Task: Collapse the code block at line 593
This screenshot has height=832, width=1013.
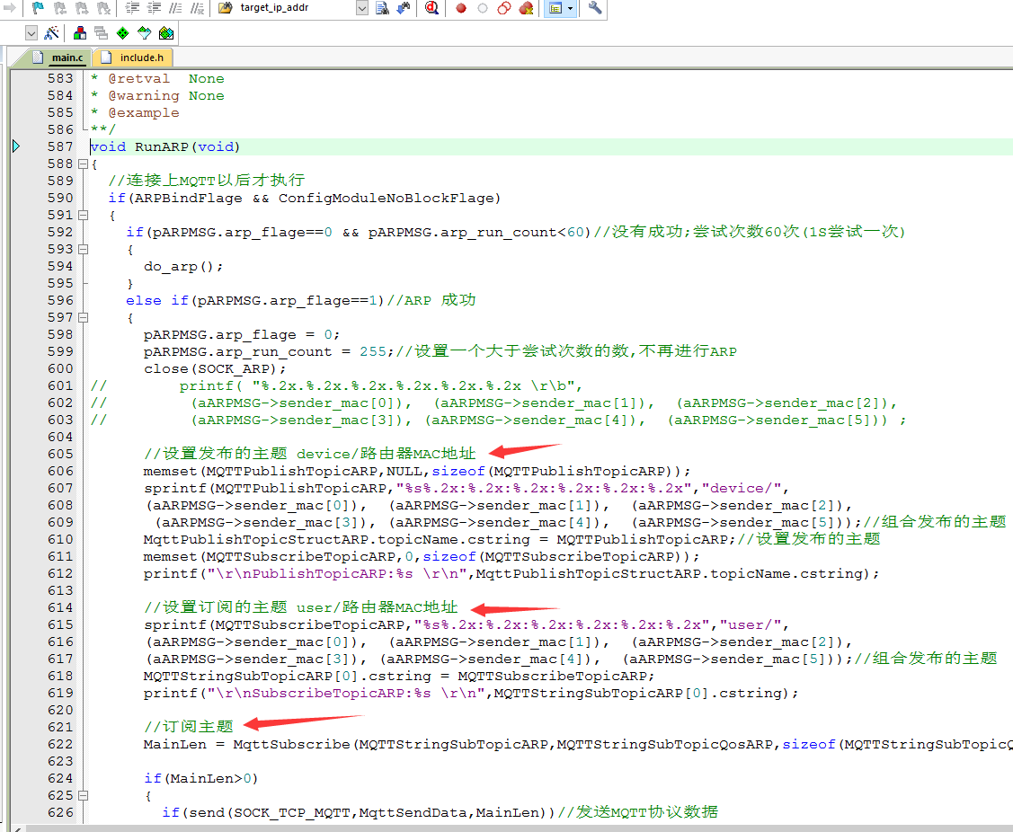Action: (83, 250)
